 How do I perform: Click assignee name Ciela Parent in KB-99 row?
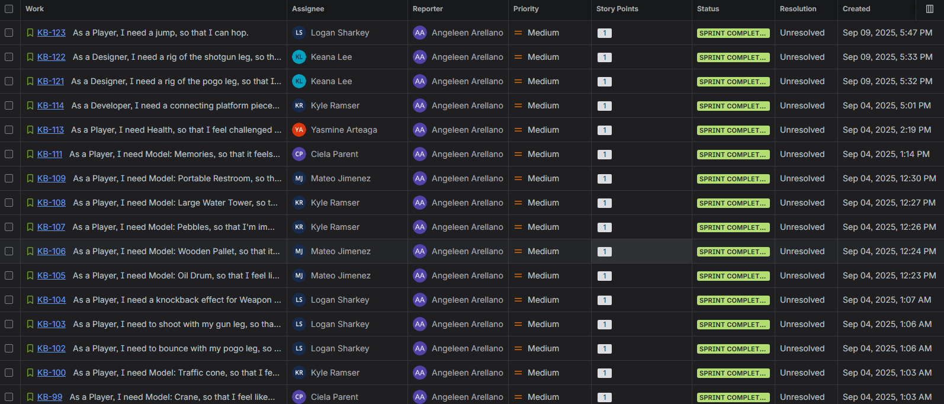tap(335, 397)
